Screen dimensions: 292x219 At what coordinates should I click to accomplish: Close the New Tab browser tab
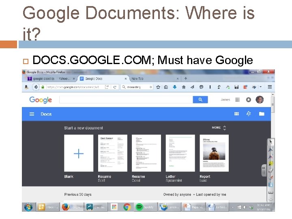[178, 79]
